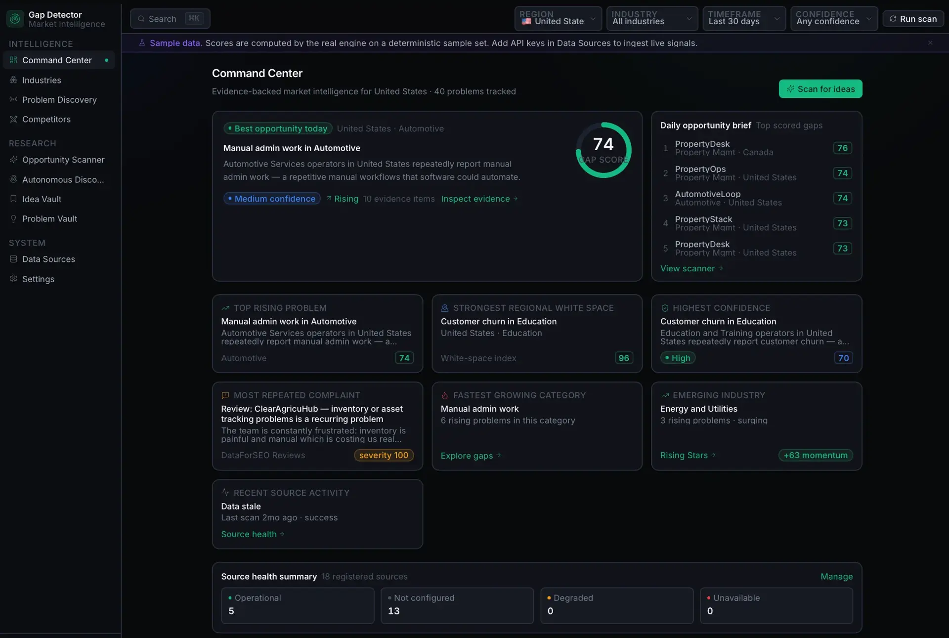Open Industries via its sidebar icon
This screenshot has width=949, height=638.
coord(13,80)
